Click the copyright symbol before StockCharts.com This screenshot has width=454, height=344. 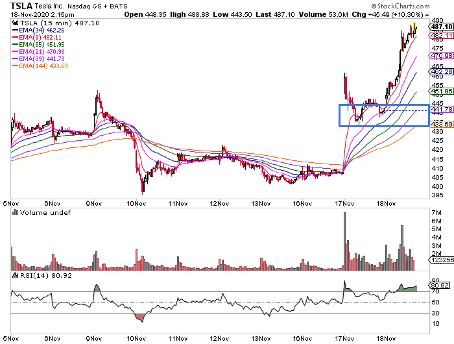coord(374,6)
